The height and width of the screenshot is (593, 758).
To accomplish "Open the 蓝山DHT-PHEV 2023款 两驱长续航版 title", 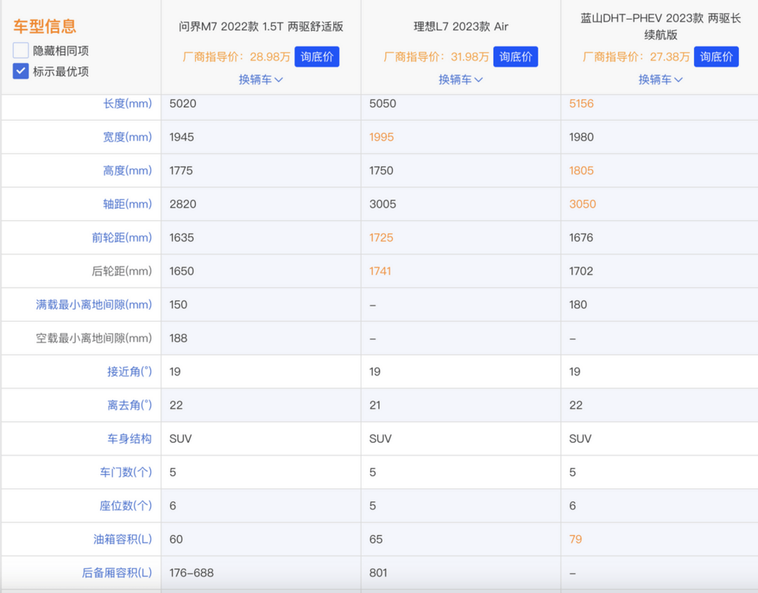I will pos(660,27).
